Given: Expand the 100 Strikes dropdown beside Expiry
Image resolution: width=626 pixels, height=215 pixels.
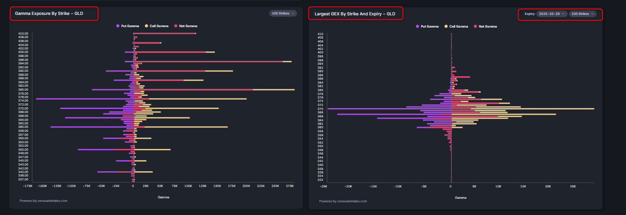Looking at the screenshot, I should coord(583,14).
